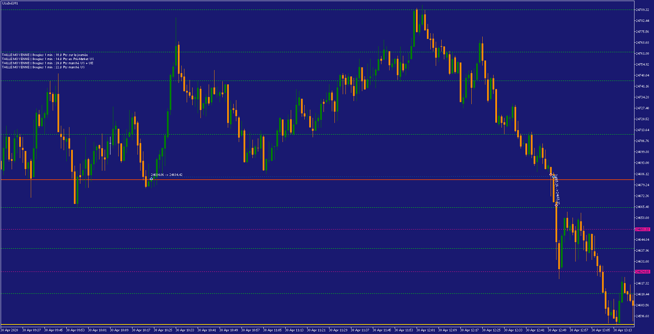The width and height of the screenshot is (654, 334).
Task: Click the 24713.64 price axis label
Action: point(643,130)
